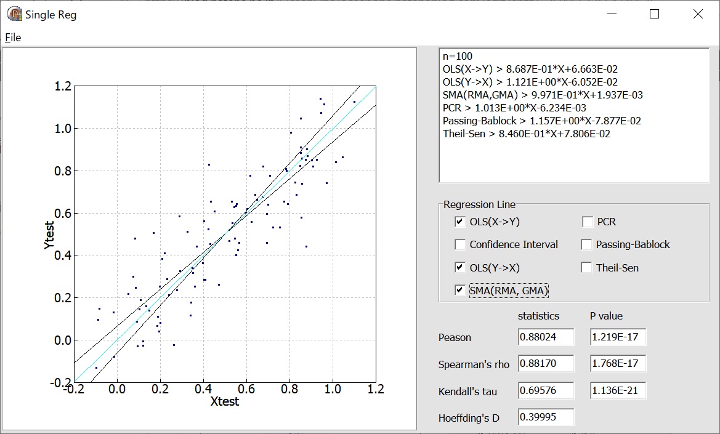720x434 pixels.
Task: Click the P value column header
Action: pyautogui.click(x=606, y=316)
